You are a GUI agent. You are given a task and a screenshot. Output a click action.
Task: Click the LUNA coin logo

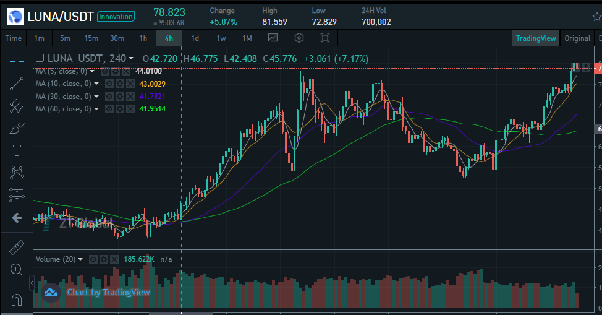pos(15,17)
